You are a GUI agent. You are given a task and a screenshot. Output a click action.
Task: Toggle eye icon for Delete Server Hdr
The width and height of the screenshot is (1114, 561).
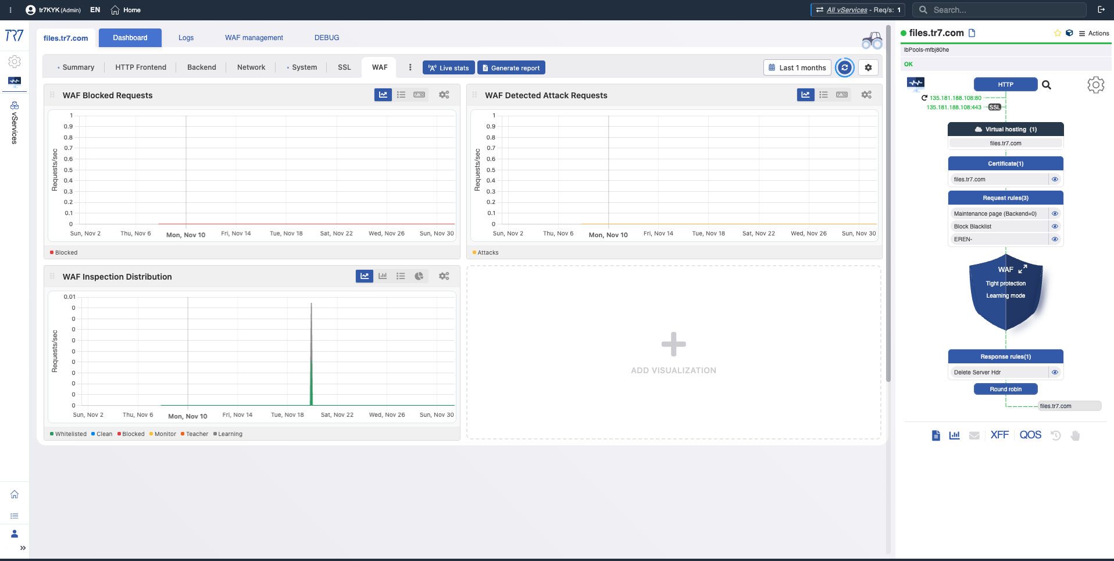tap(1055, 372)
